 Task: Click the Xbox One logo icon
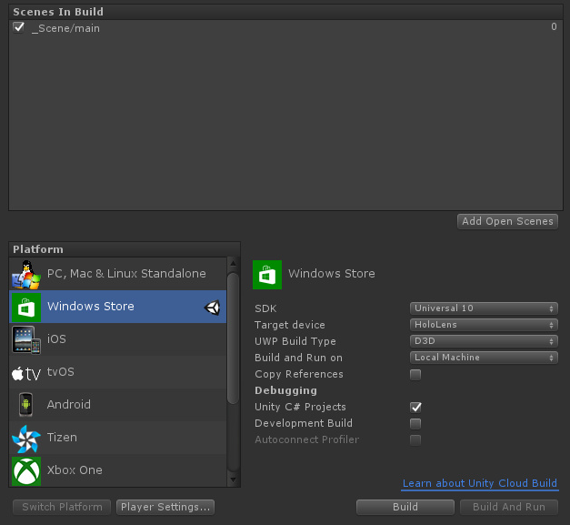pos(26,471)
